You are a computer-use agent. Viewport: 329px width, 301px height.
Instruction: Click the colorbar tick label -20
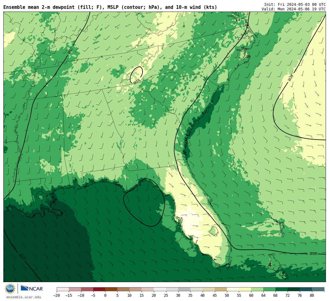[57, 296]
